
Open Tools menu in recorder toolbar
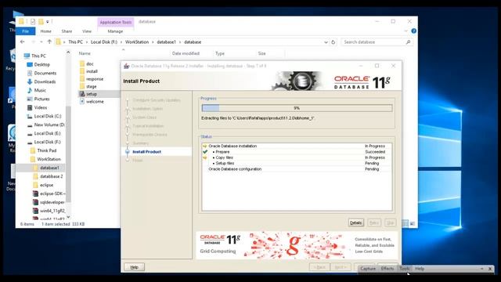point(404,269)
